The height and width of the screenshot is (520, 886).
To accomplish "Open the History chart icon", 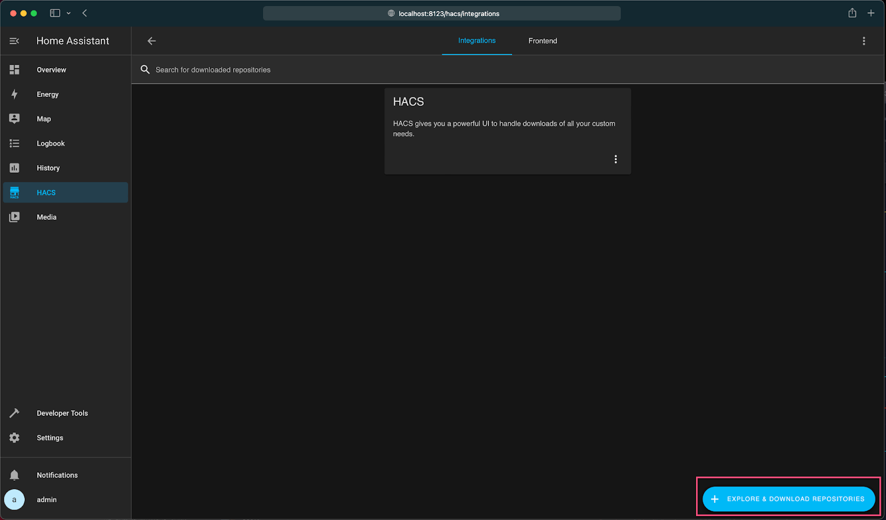I will [14, 168].
